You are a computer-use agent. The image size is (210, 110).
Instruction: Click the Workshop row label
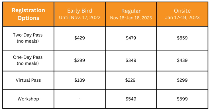tap(28, 99)
